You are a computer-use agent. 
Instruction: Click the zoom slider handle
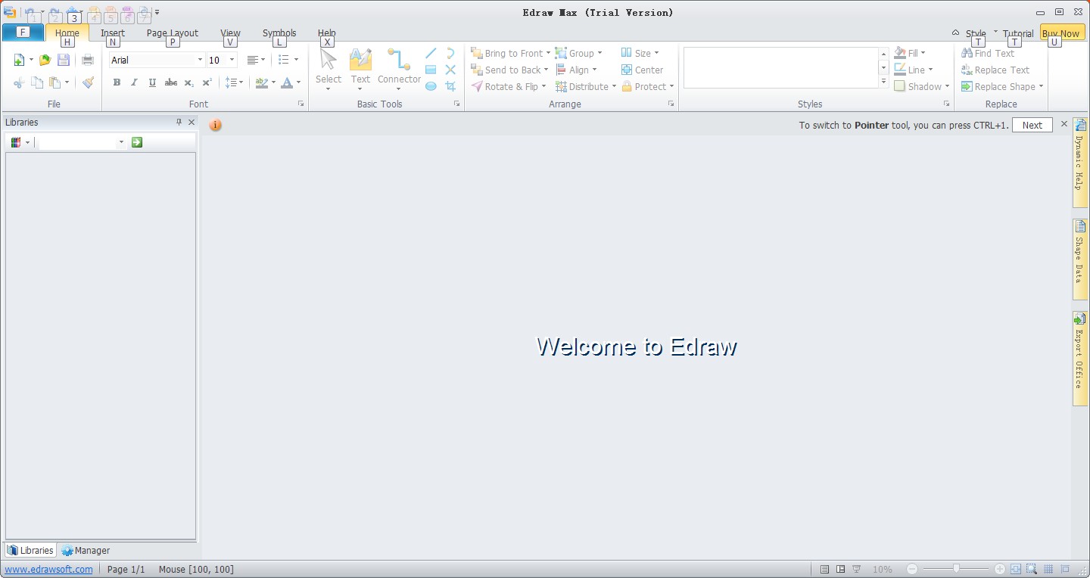pyautogui.click(x=957, y=569)
